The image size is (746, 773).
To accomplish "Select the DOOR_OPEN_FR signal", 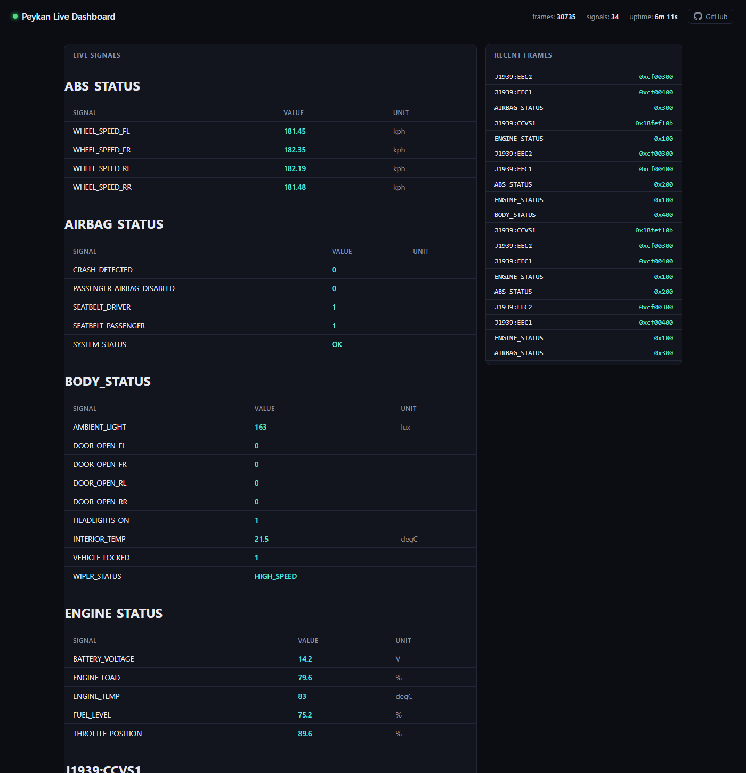I will (100, 464).
